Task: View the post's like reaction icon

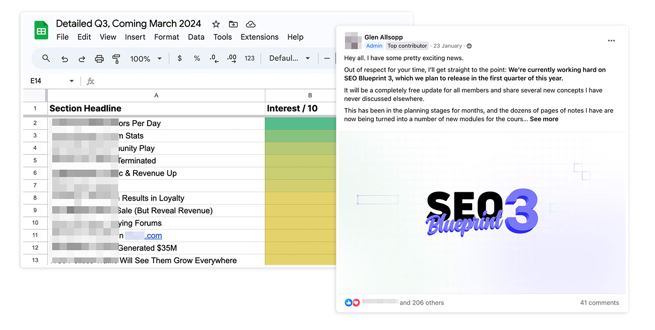Action: (348, 303)
